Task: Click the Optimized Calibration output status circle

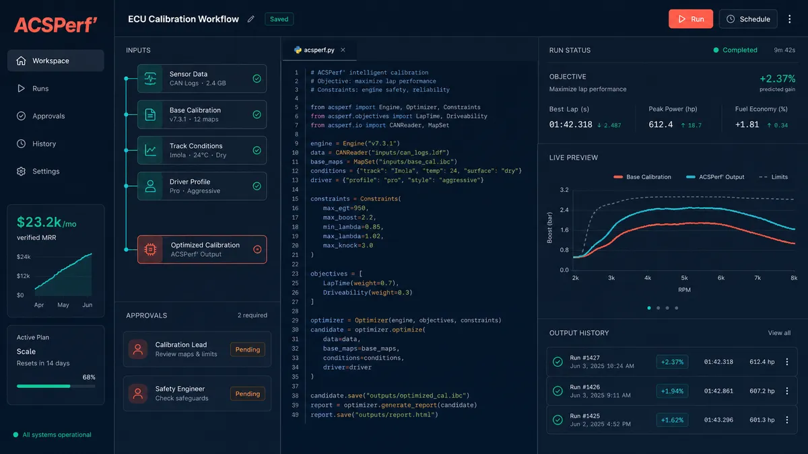Action: 257,250
